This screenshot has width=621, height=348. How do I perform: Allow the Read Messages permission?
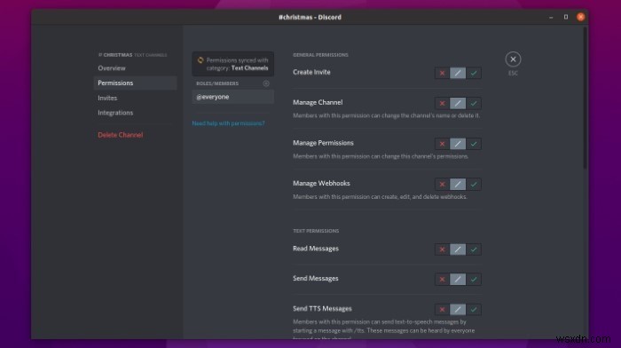(x=474, y=249)
